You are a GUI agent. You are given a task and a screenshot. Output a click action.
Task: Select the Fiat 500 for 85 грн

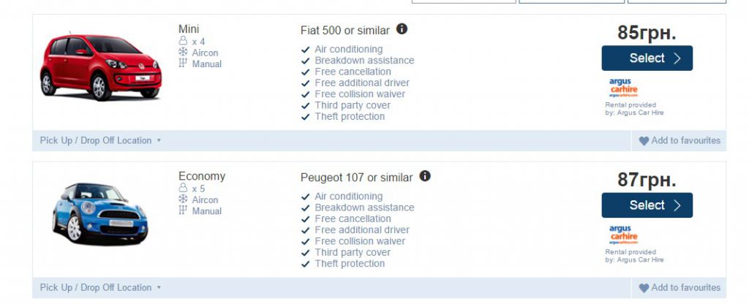tap(647, 58)
